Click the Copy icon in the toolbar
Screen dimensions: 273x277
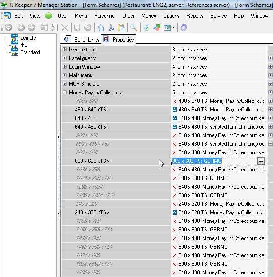click(100, 28)
